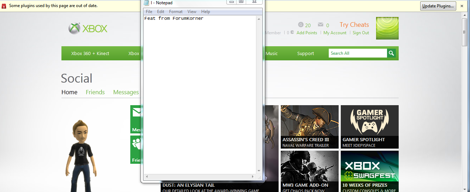Click the green search magnifier button
Screen dimensions: 470x192
[x=391, y=53]
